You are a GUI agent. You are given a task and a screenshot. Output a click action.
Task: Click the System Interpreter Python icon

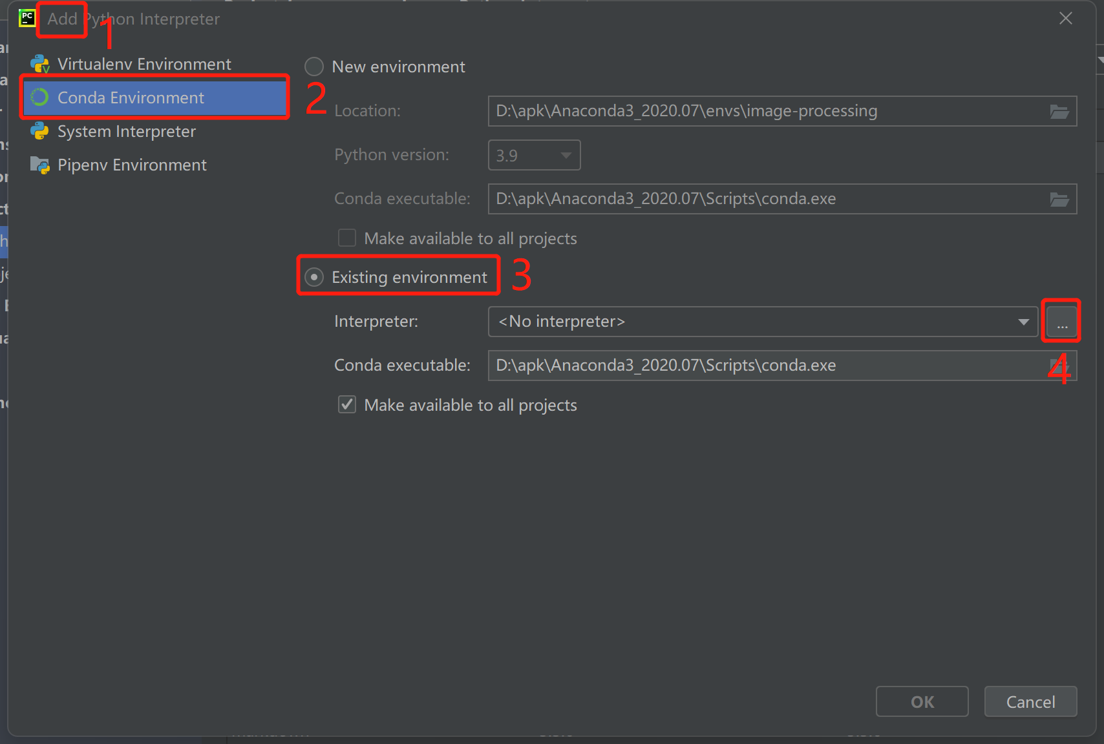coord(40,131)
